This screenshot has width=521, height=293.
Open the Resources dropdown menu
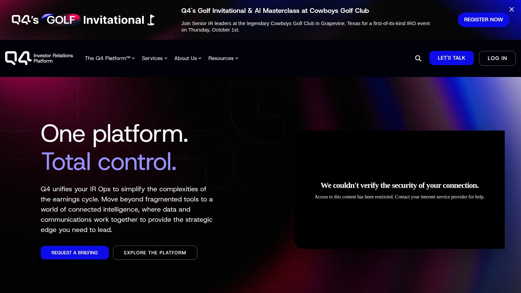click(223, 58)
